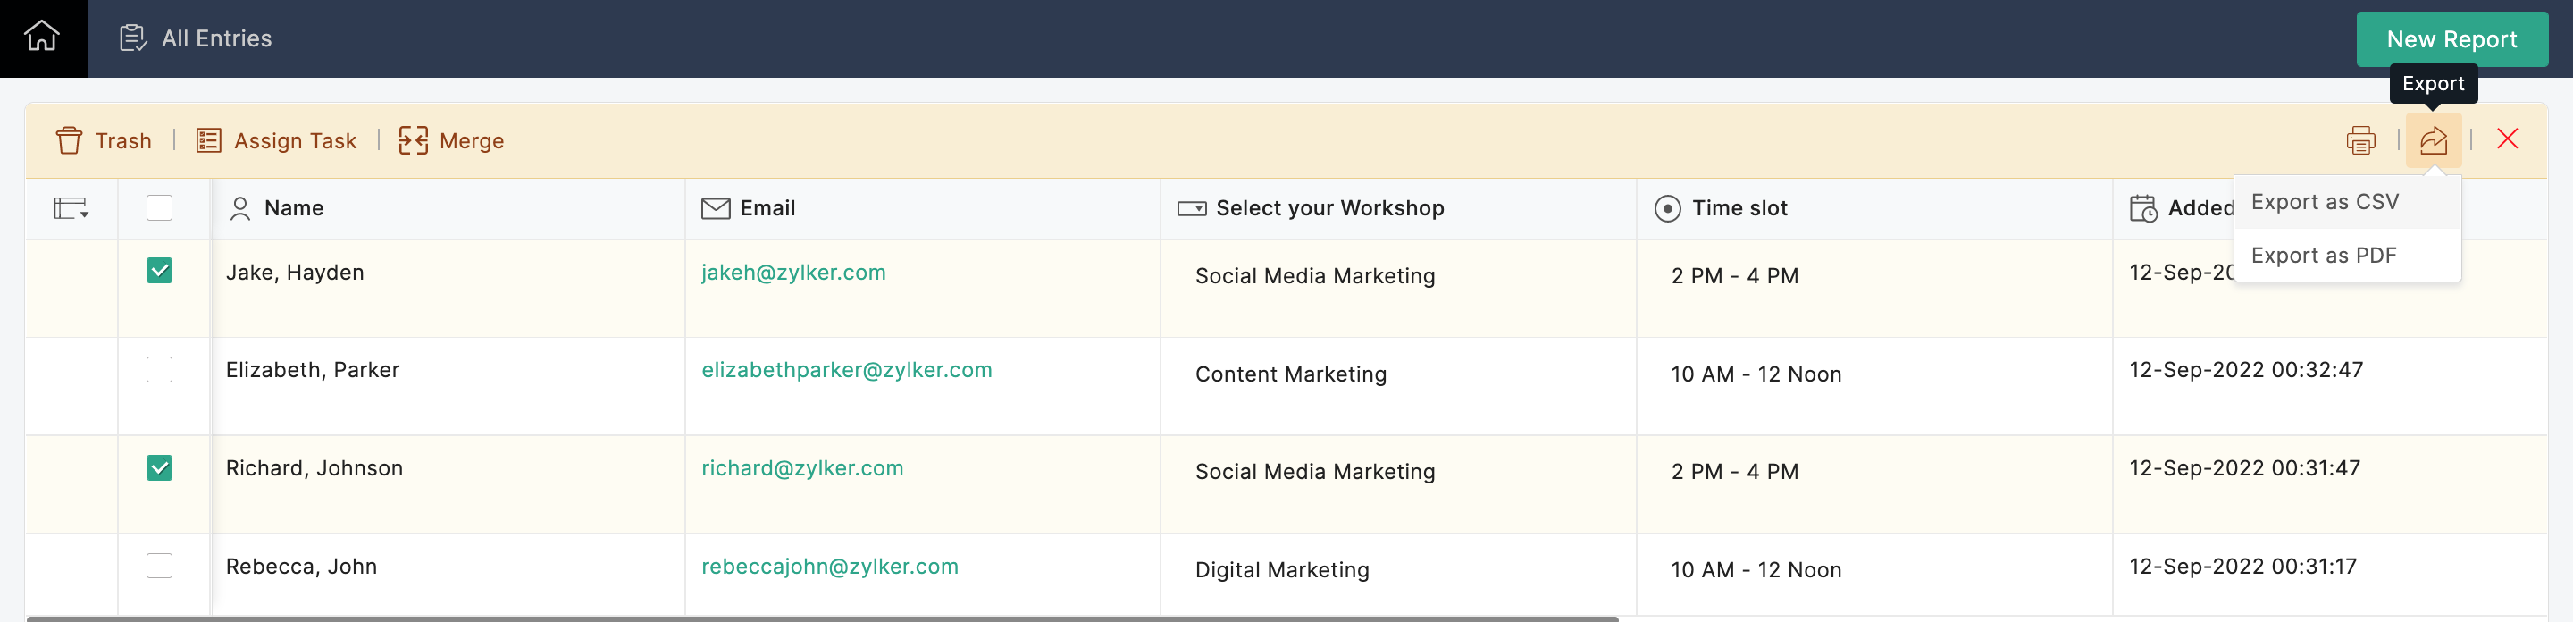This screenshot has width=2573, height=622.
Task: Print the selected entries
Action: 2360,141
